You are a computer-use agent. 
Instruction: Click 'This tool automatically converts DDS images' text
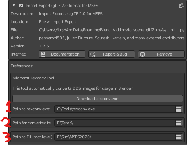click(x=73, y=88)
